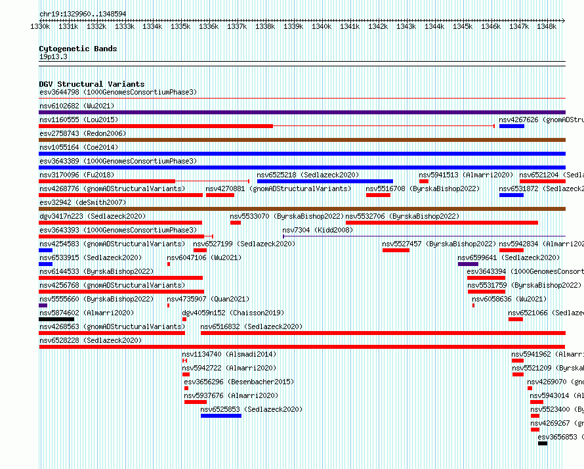Viewport: 584px width, 469px height.
Task: Click the nsv6533915 variant label
Action: tap(91, 257)
